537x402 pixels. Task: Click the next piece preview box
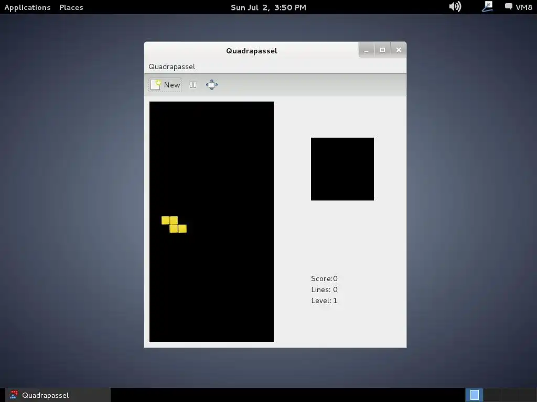[x=342, y=169]
